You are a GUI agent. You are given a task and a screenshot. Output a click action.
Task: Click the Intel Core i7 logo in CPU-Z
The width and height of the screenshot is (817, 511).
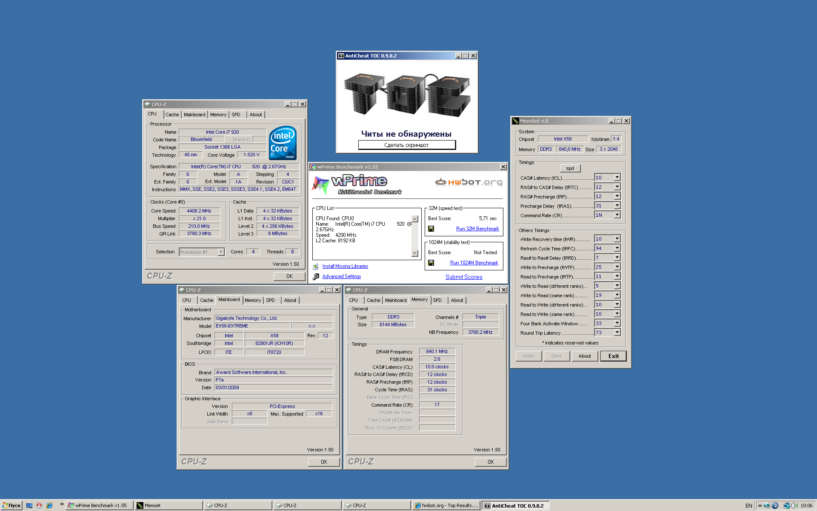pos(283,143)
